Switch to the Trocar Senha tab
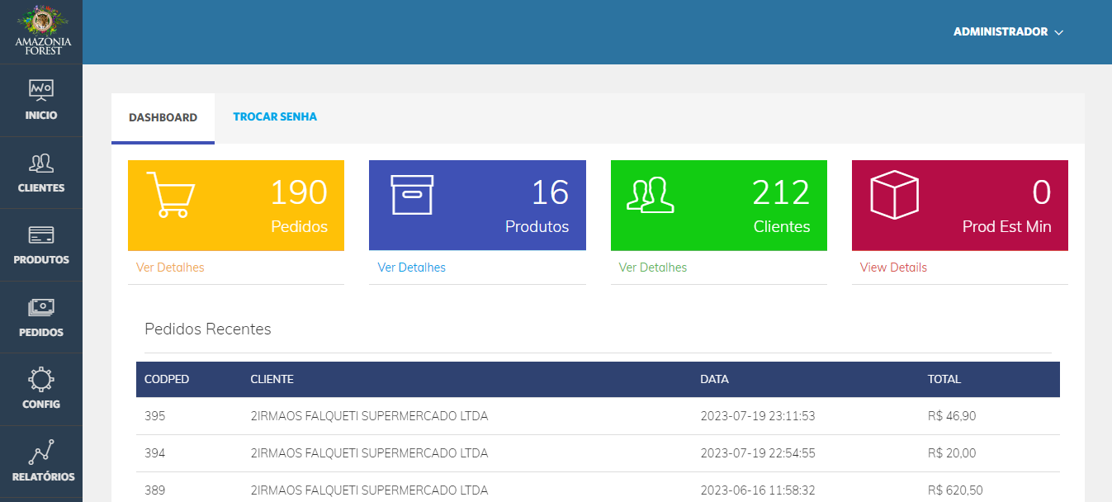 pos(275,117)
